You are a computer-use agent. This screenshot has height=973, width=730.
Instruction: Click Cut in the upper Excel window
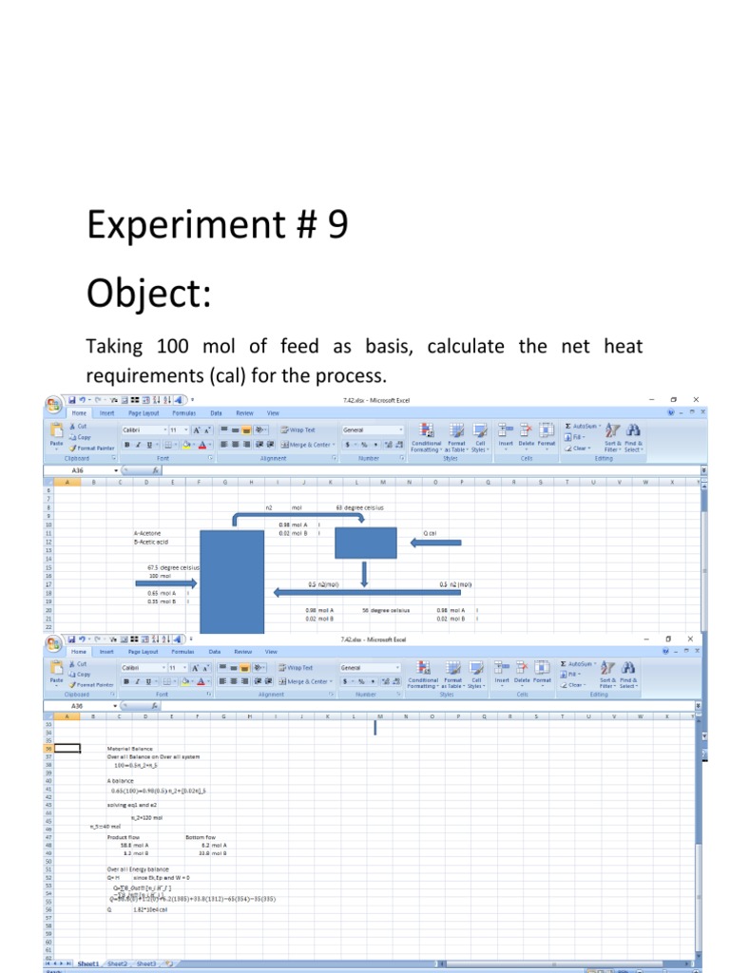pos(78,427)
